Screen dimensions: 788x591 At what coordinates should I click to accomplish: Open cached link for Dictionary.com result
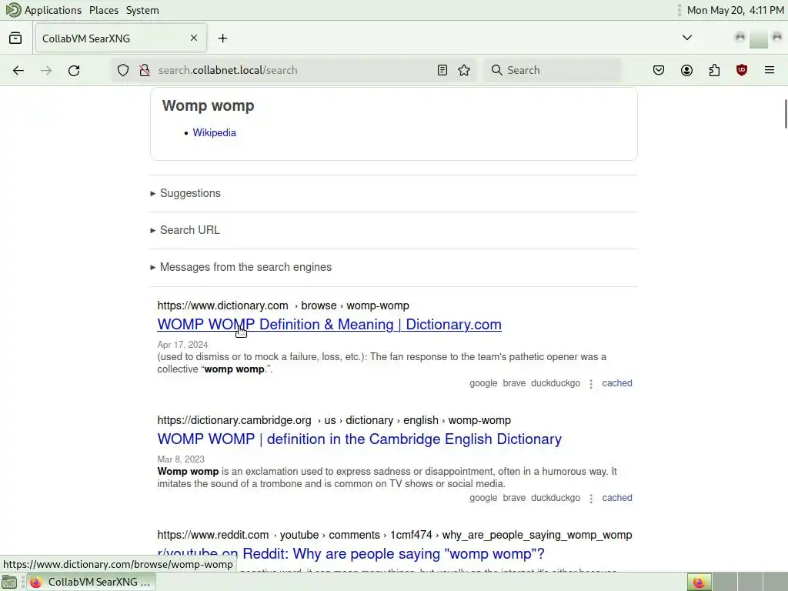point(617,383)
